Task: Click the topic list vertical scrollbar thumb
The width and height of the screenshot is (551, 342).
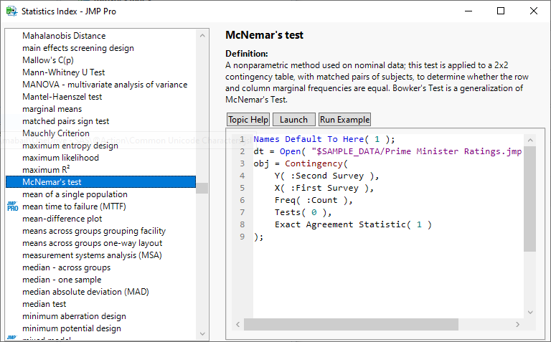Action: [x=202, y=188]
